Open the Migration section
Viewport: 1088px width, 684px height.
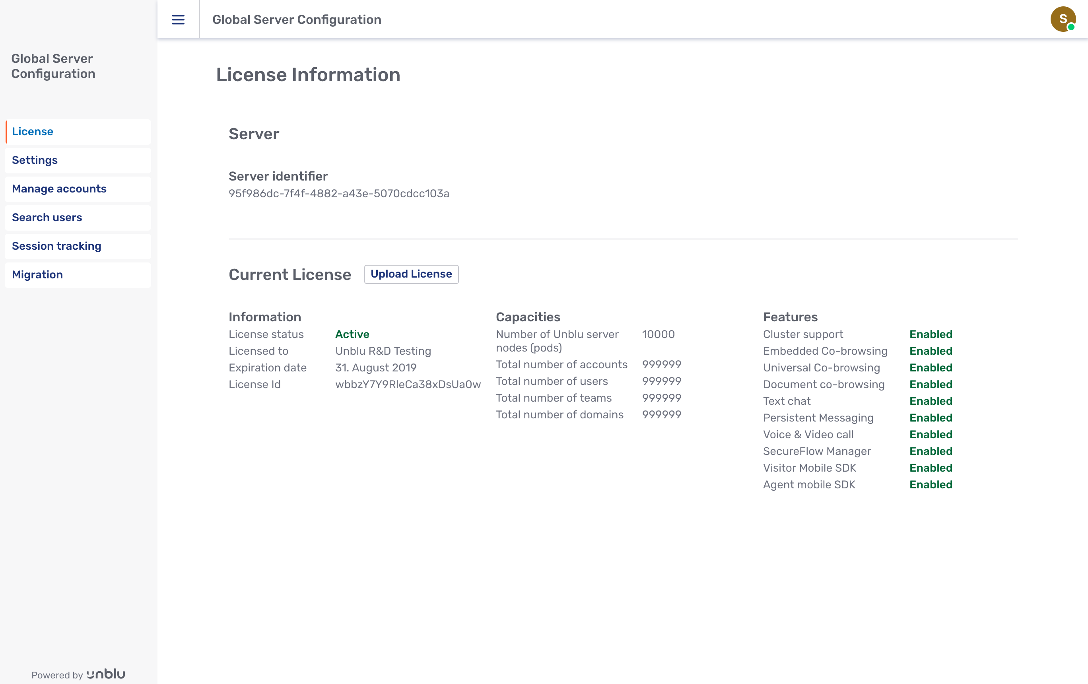click(x=37, y=274)
